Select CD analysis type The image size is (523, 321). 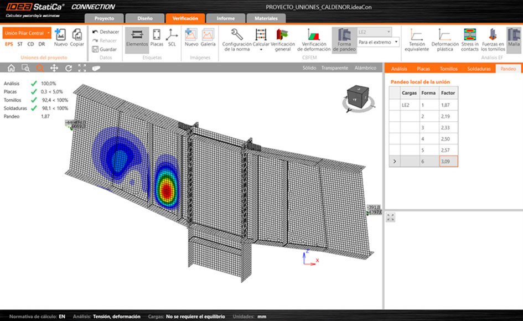click(30, 44)
